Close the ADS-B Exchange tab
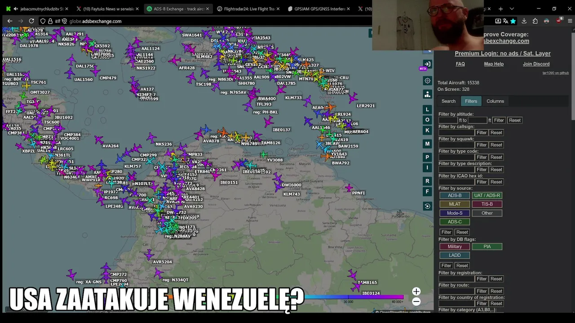 [208, 9]
